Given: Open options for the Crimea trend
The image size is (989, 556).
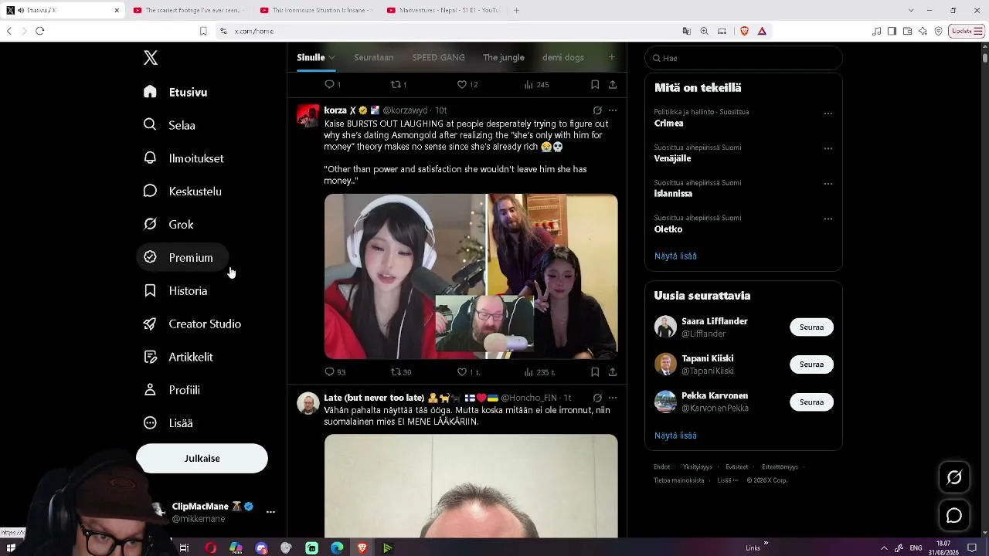Looking at the screenshot, I should [828, 114].
